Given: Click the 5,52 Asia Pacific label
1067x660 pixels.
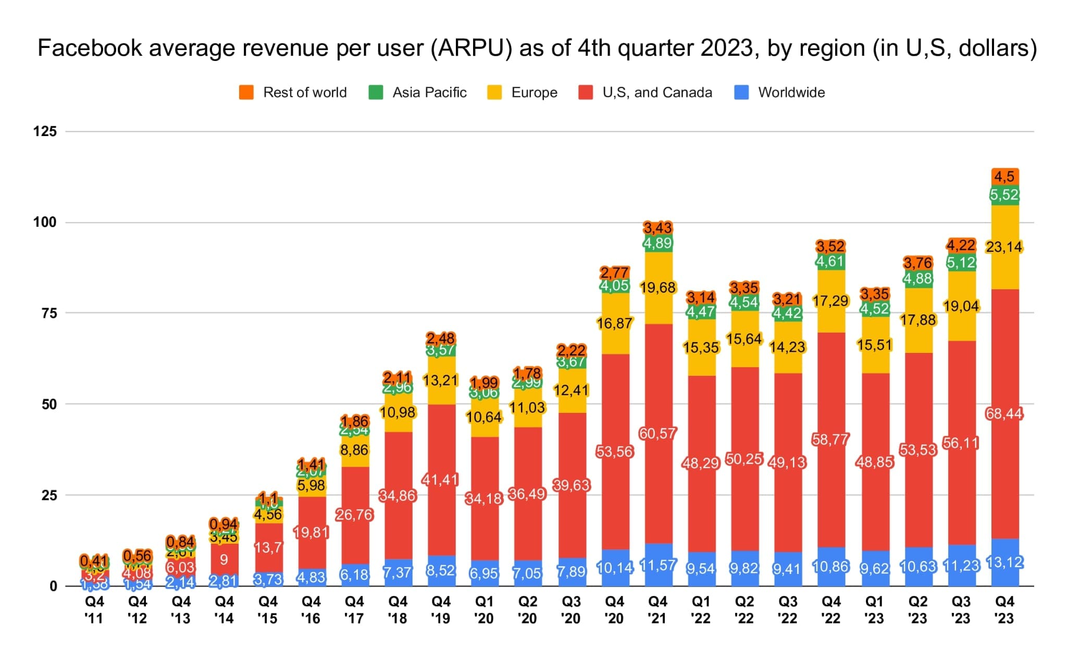Looking at the screenshot, I should click(x=1004, y=195).
